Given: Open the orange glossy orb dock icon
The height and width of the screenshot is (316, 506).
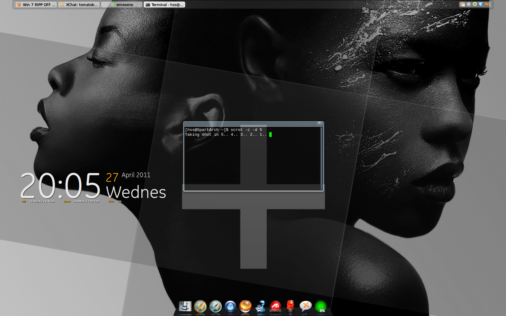Looking at the screenshot, I should coord(245,306).
